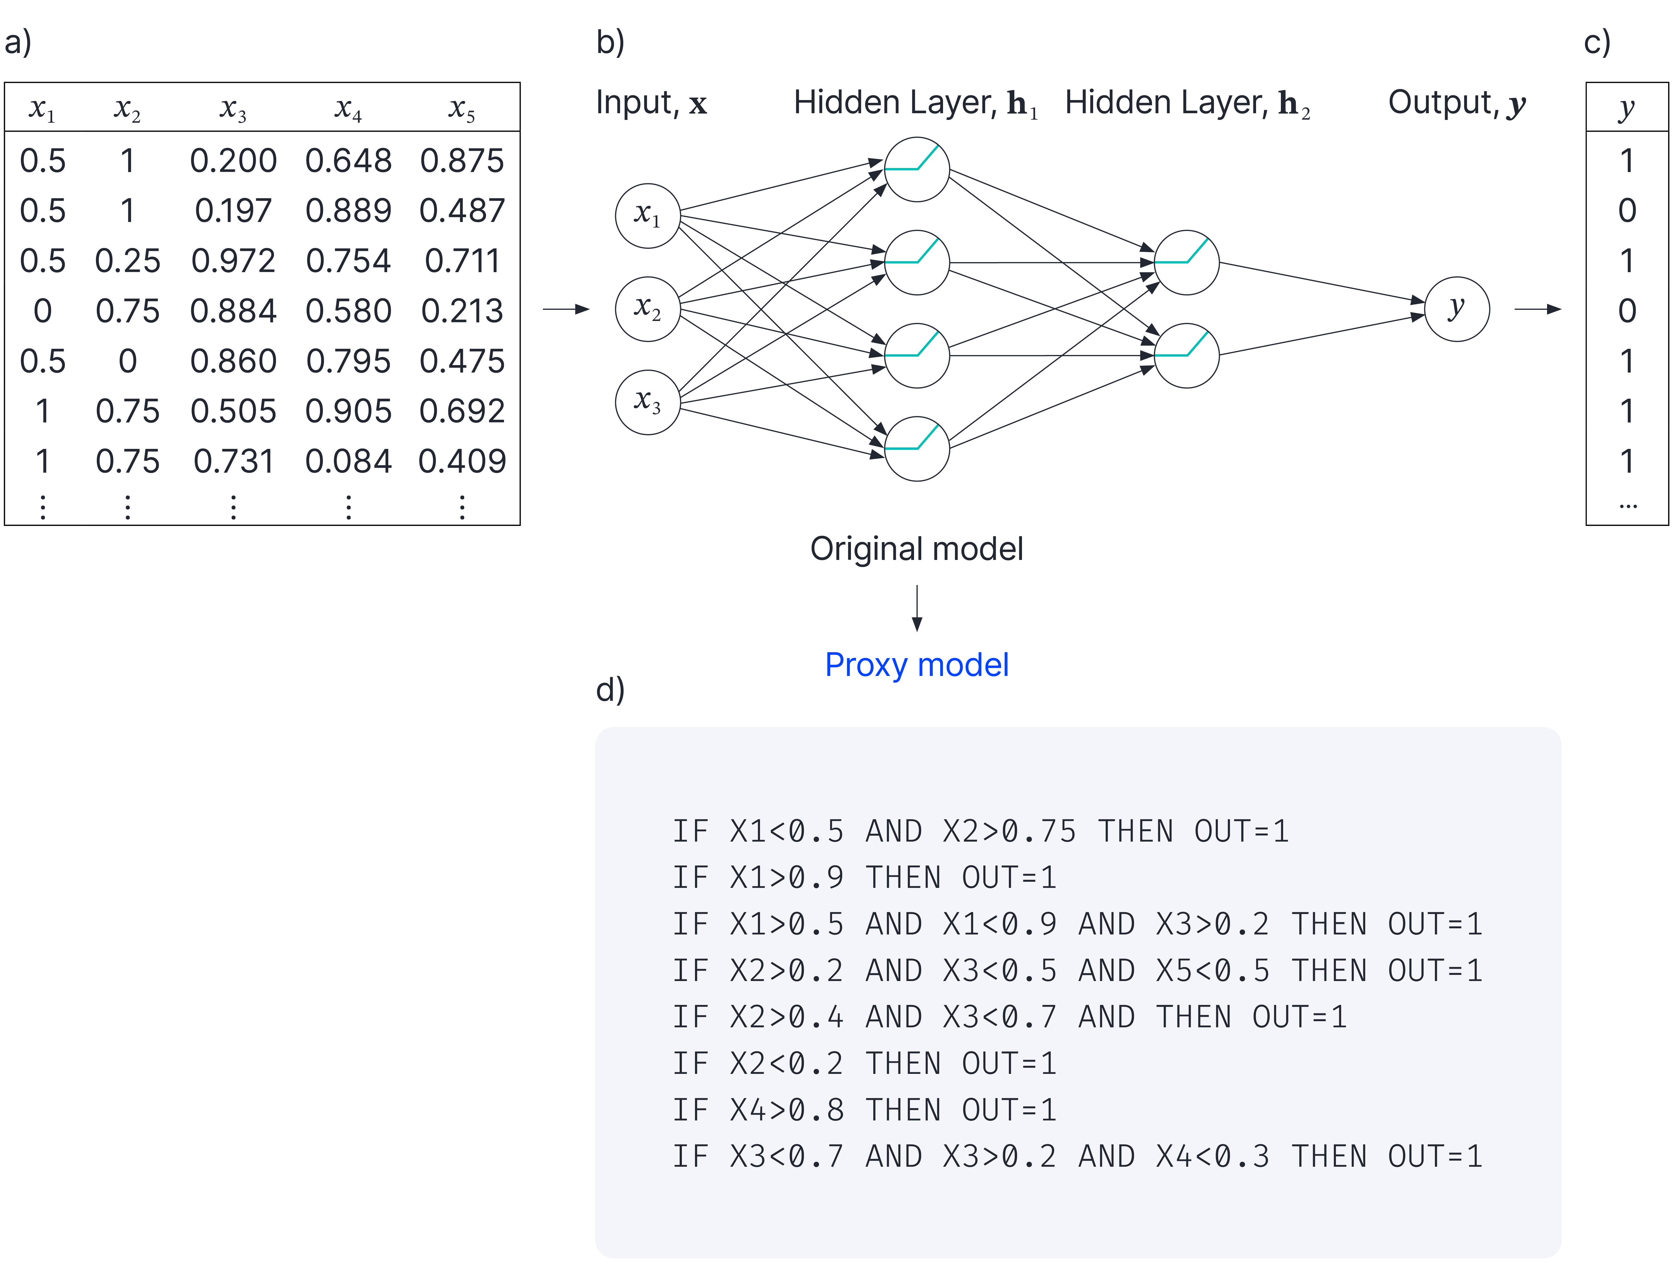Select table cell 0.754
1674x1278 pixels.
(x=348, y=261)
